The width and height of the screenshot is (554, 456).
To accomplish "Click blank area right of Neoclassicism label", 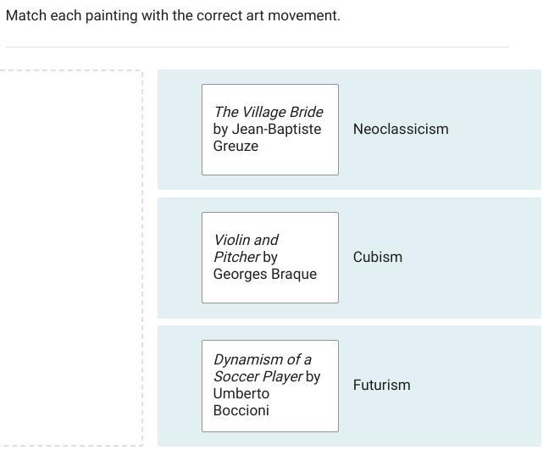I will 496,130.
